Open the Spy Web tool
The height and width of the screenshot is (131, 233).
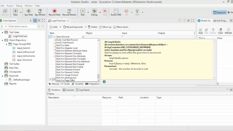point(28,12)
